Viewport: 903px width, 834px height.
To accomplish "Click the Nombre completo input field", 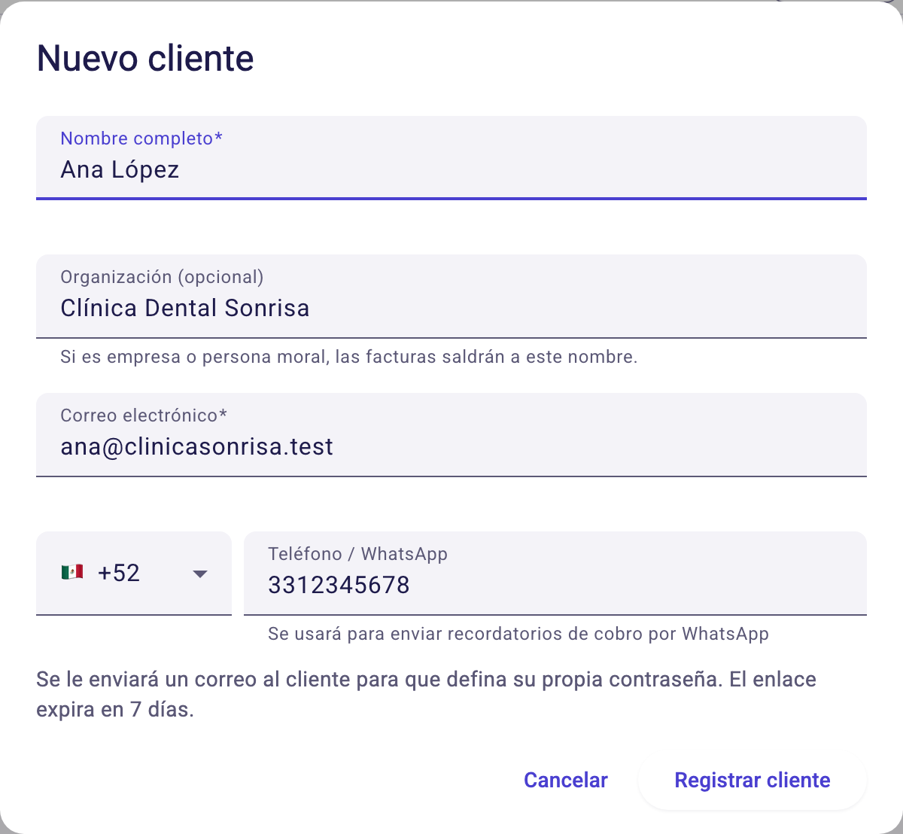I will [451, 158].
